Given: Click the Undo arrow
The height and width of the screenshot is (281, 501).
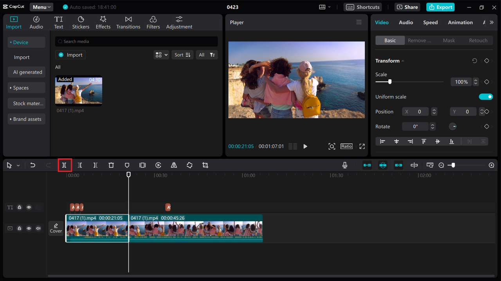Looking at the screenshot, I should [33, 165].
